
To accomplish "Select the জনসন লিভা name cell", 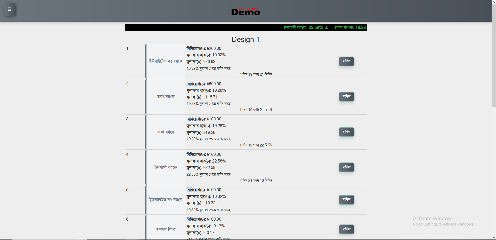I will pyautogui.click(x=166, y=229).
